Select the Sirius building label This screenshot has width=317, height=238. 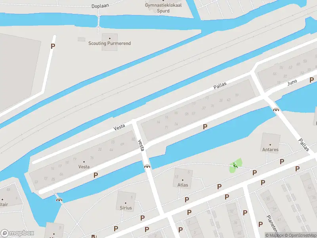pos(126,207)
